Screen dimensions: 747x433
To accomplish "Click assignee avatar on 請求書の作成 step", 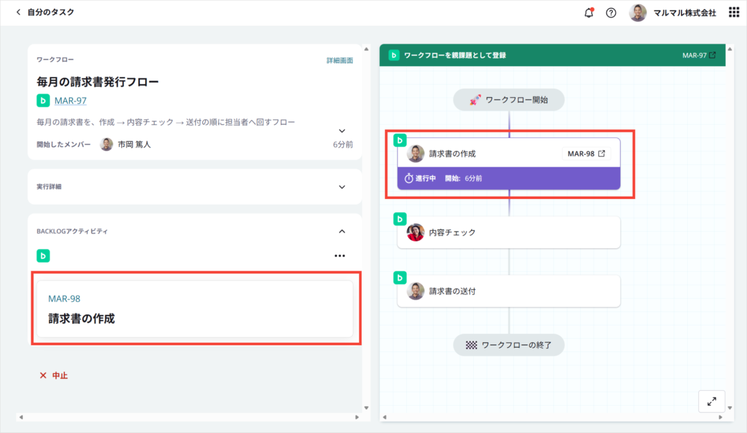I will tap(415, 154).
